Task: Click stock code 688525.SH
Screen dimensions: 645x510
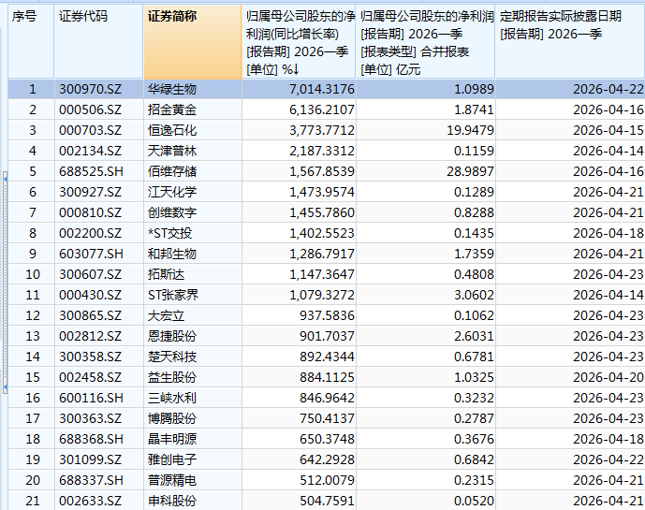Action: pyautogui.click(x=90, y=172)
